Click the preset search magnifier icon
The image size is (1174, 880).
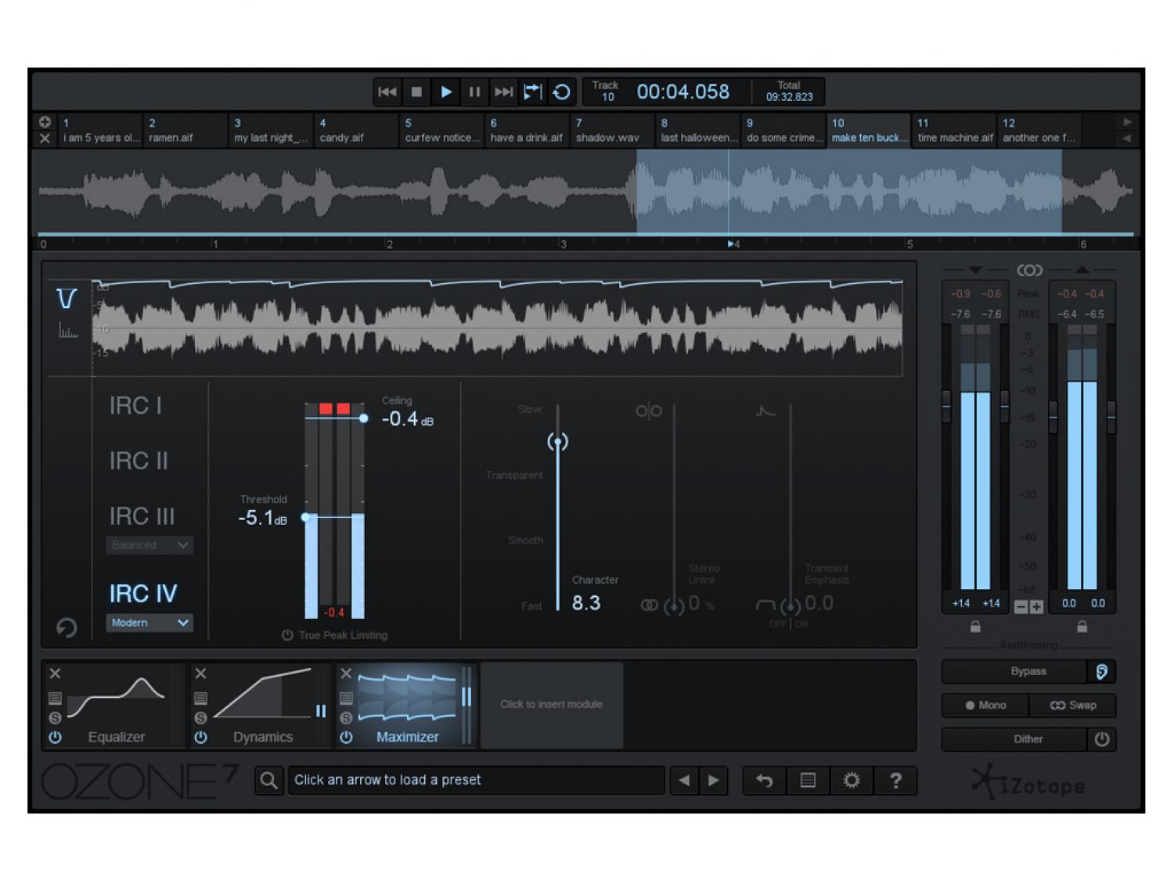coord(268,780)
